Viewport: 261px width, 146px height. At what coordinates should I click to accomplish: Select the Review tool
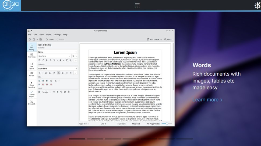click(x=32, y=74)
